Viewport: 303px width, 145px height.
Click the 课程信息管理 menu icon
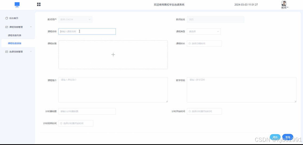click(7, 27)
